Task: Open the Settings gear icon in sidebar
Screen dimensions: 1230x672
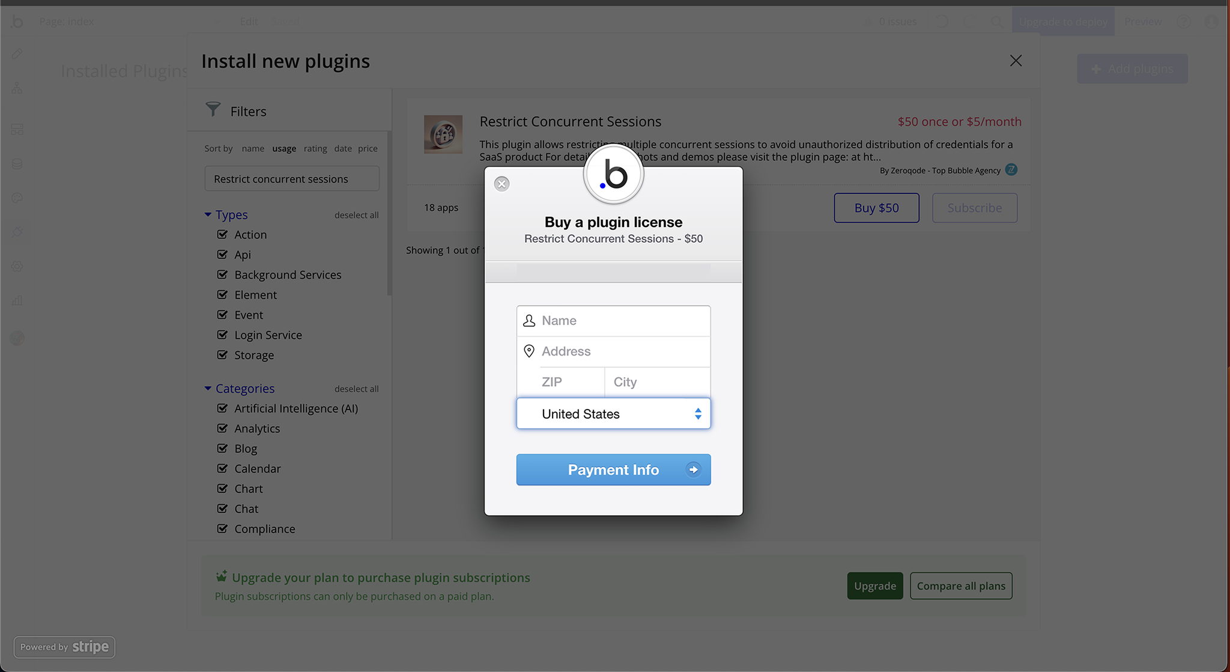Action: (17, 267)
